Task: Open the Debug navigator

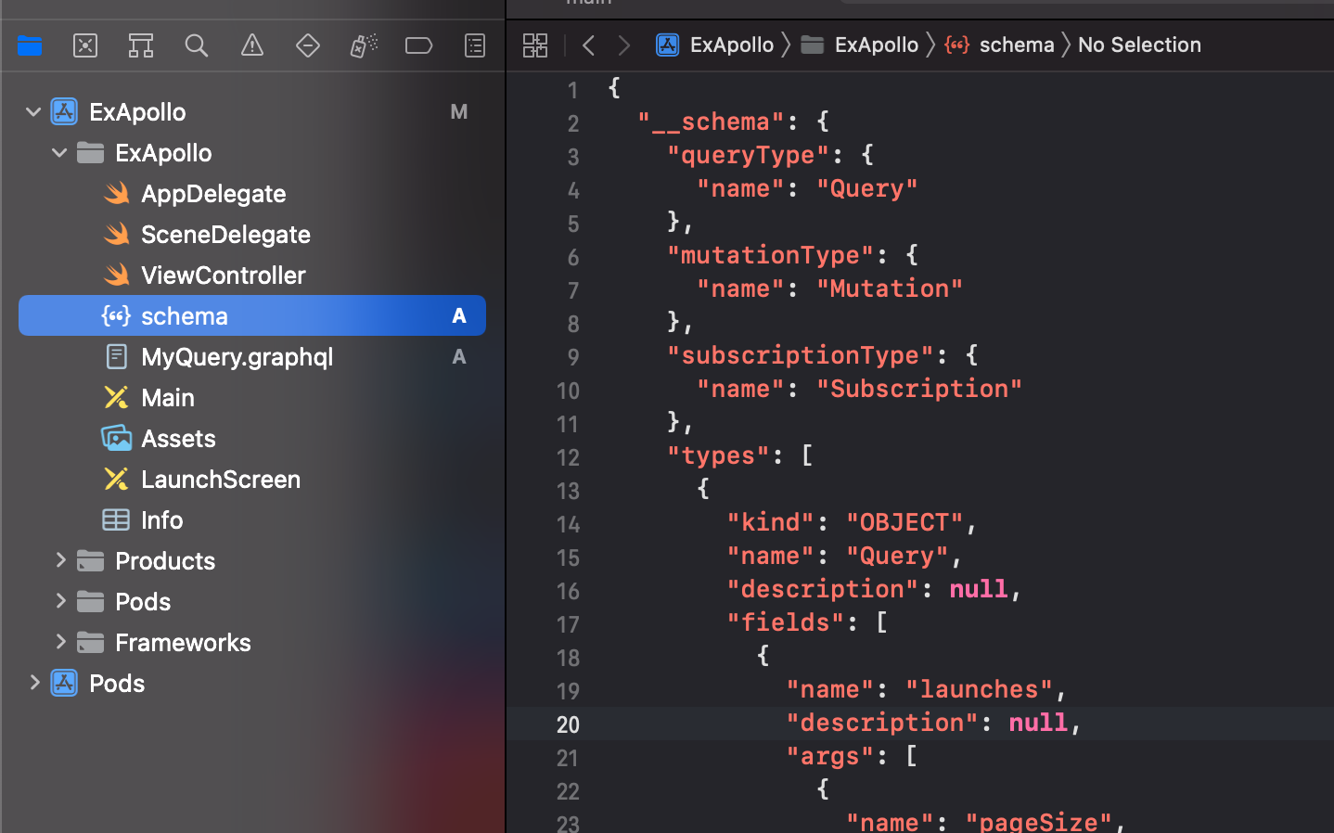Action: [x=364, y=45]
